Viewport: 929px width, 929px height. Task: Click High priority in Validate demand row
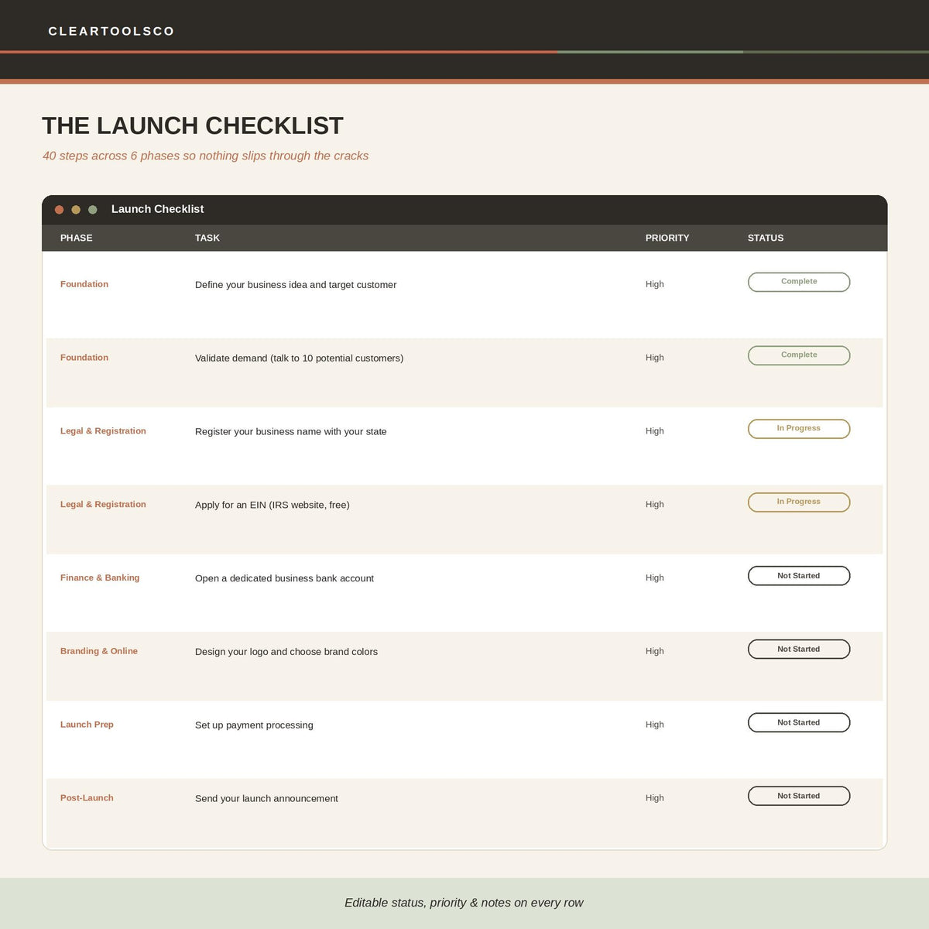(655, 358)
